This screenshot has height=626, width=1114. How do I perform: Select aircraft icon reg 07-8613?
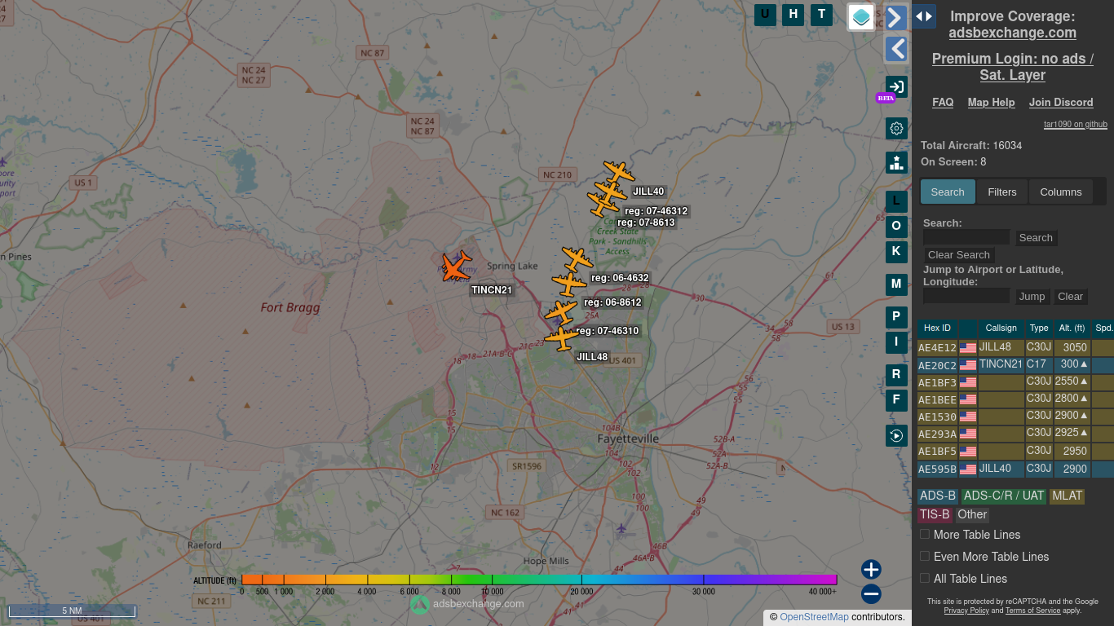click(x=603, y=205)
